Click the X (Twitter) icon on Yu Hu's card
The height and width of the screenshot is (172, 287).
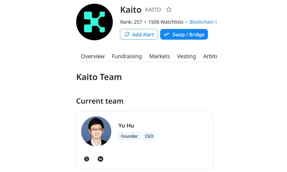pos(86,159)
